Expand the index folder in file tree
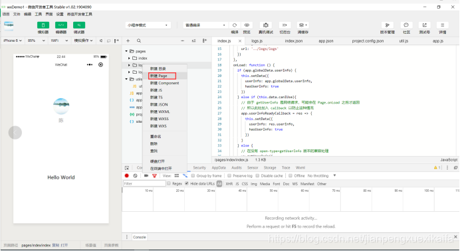Viewport: 460px width, 251px height. tap(129, 58)
